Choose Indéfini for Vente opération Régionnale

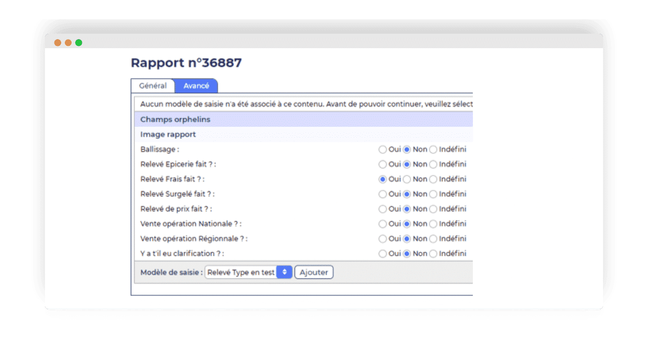pyautogui.click(x=433, y=239)
